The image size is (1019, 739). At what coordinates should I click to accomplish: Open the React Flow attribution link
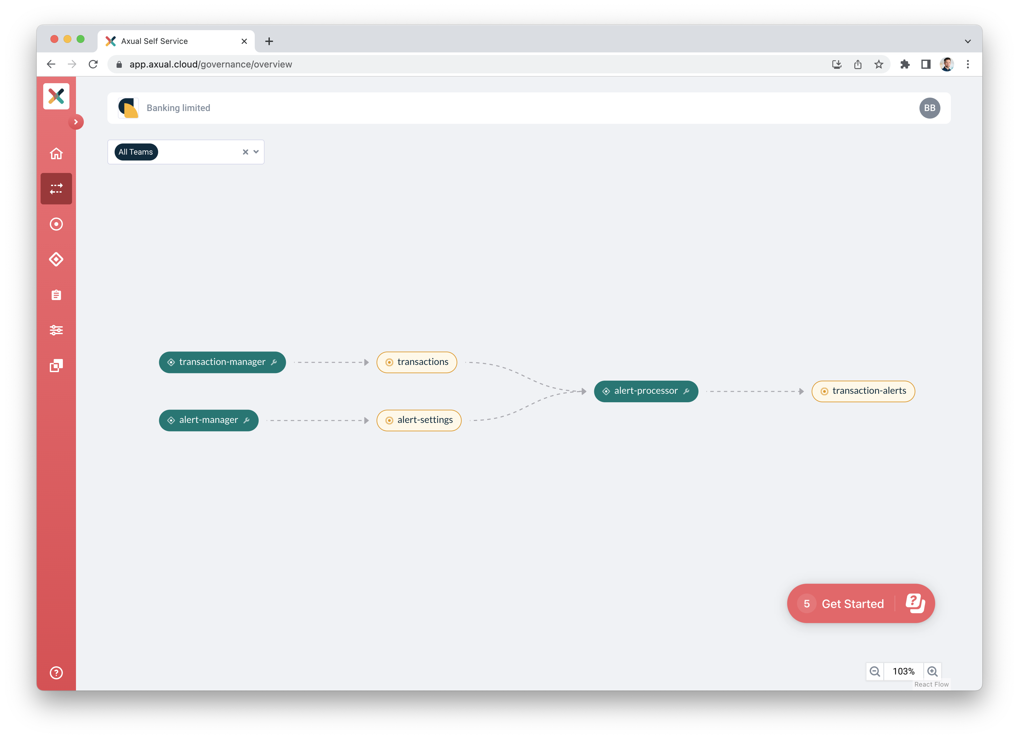click(x=931, y=684)
